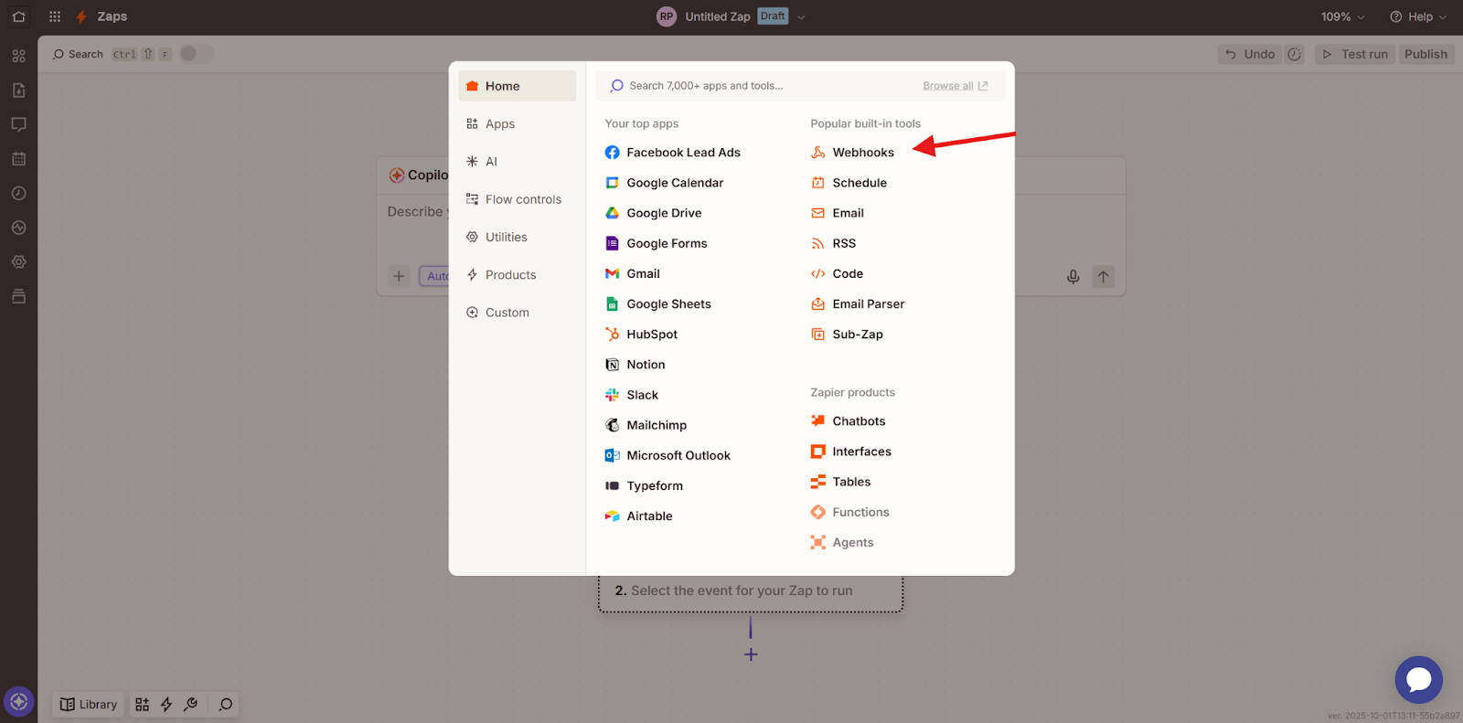Select the Flow controls category
1463x723 pixels.
(x=518, y=199)
